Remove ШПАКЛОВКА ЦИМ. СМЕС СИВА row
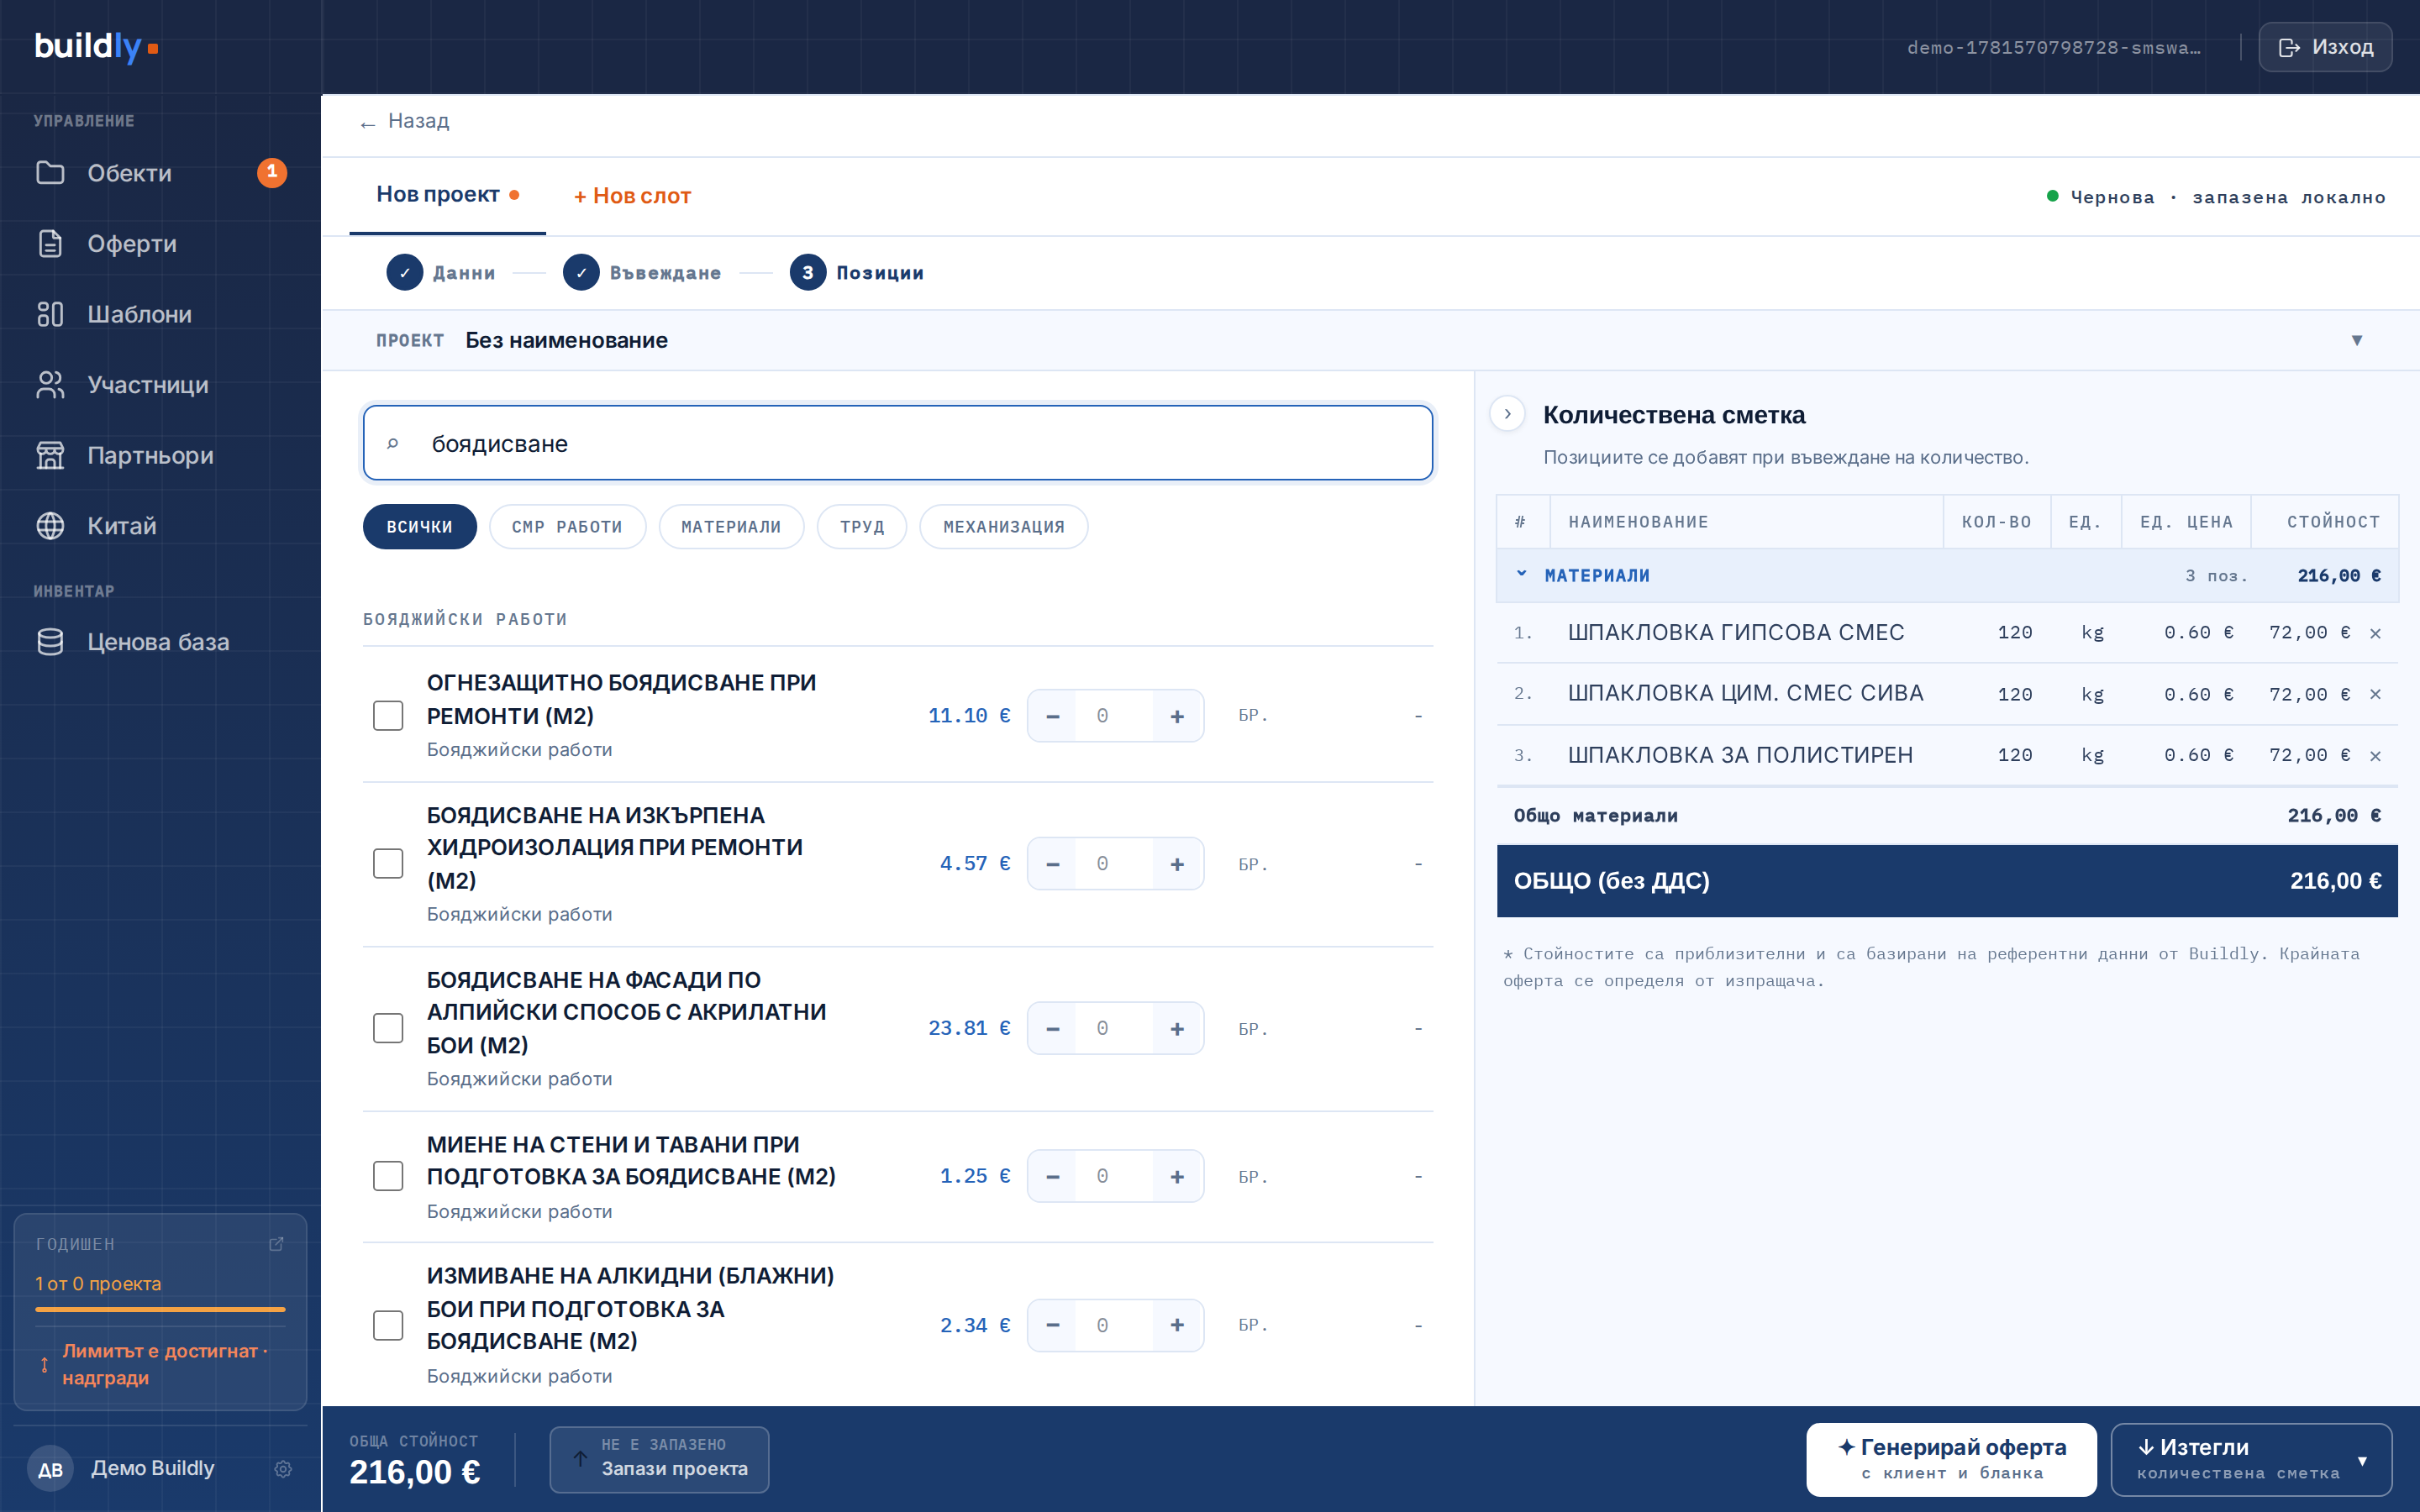 [x=2375, y=694]
